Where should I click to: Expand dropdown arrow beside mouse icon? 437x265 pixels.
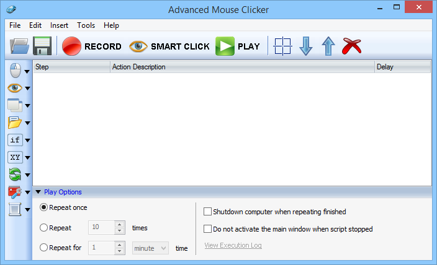tap(27, 72)
